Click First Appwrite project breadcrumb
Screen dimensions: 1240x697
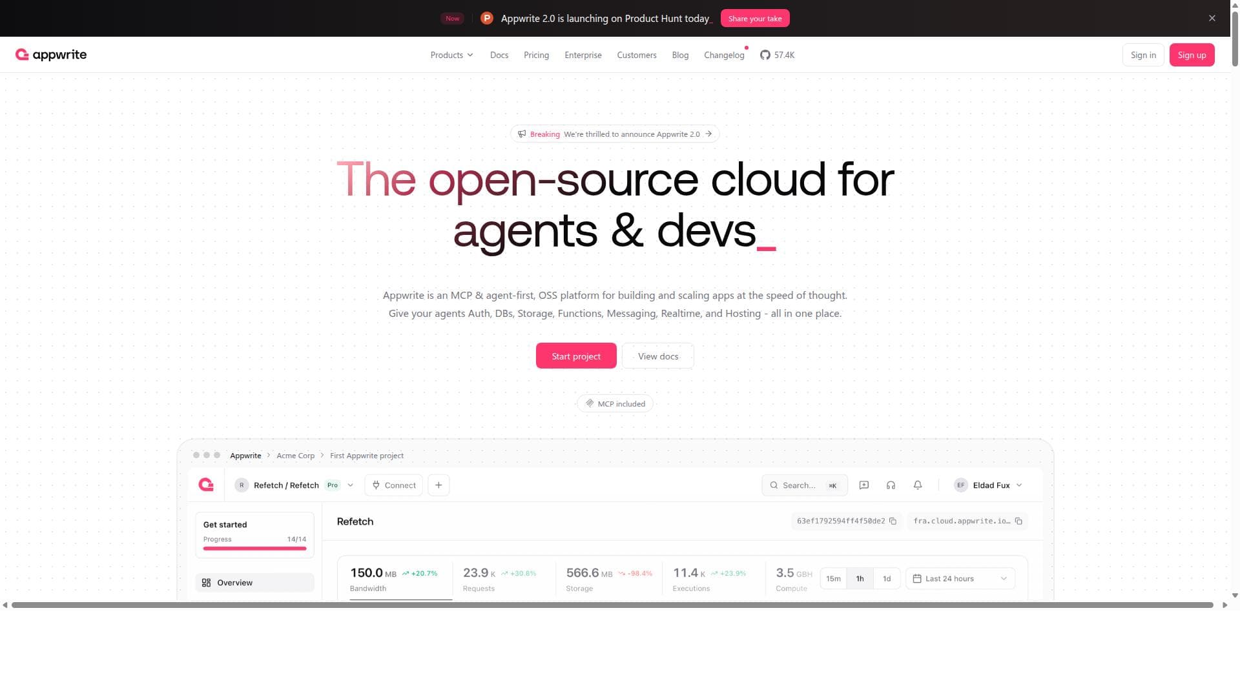point(367,456)
